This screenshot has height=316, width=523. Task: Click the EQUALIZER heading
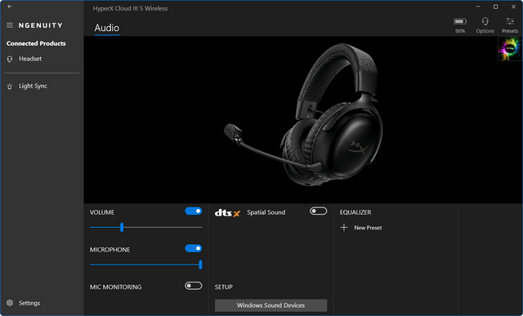pyautogui.click(x=355, y=212)
